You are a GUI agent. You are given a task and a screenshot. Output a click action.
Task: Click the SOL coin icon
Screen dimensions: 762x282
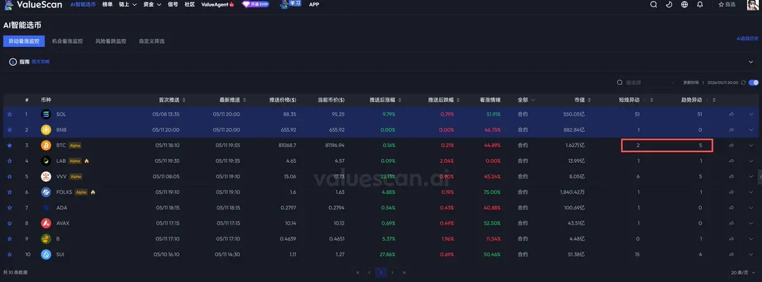(46, 114)
